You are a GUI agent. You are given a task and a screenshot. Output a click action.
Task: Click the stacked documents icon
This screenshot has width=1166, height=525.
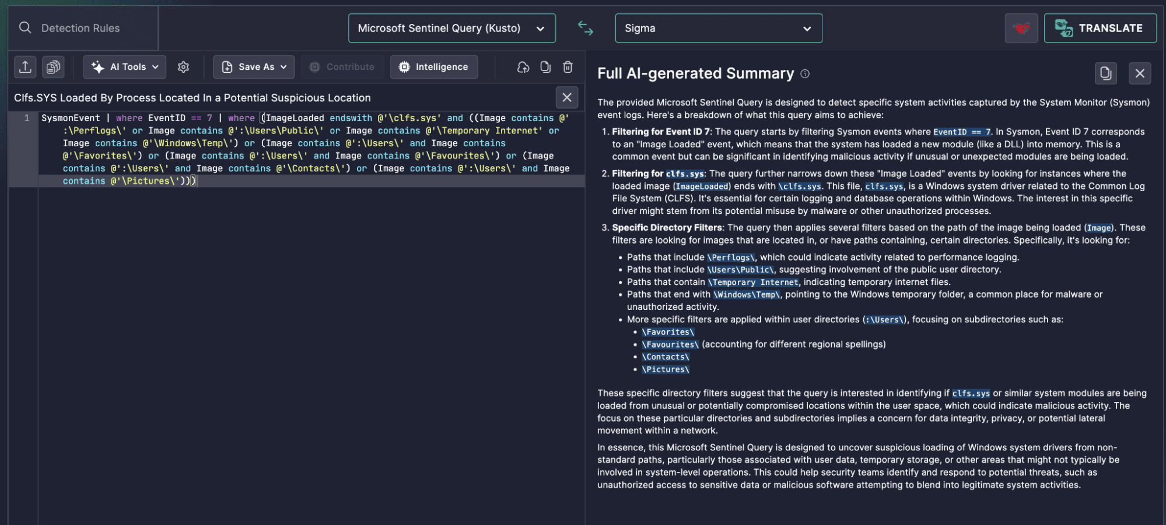pyautogui.click(x=53, y=67)
